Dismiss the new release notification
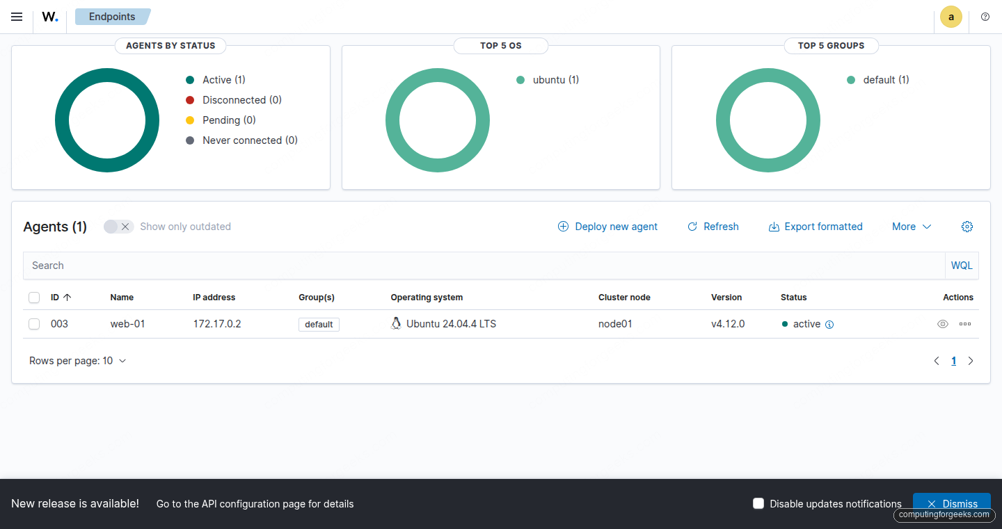 951,503
